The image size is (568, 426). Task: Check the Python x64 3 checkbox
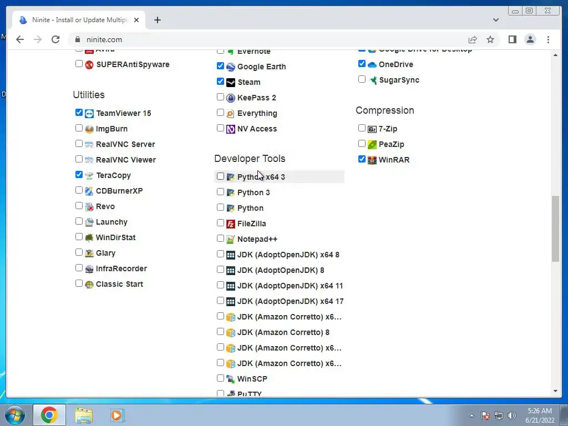[x=220, y=176]
